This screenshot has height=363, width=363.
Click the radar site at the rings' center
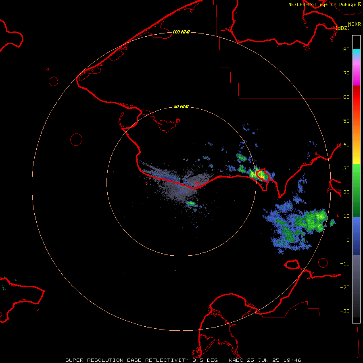point(181,181)
